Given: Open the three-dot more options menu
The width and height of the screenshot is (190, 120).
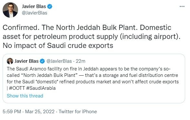Looking at the screenshot, I should pyautogui.click(x=182, y=6).
